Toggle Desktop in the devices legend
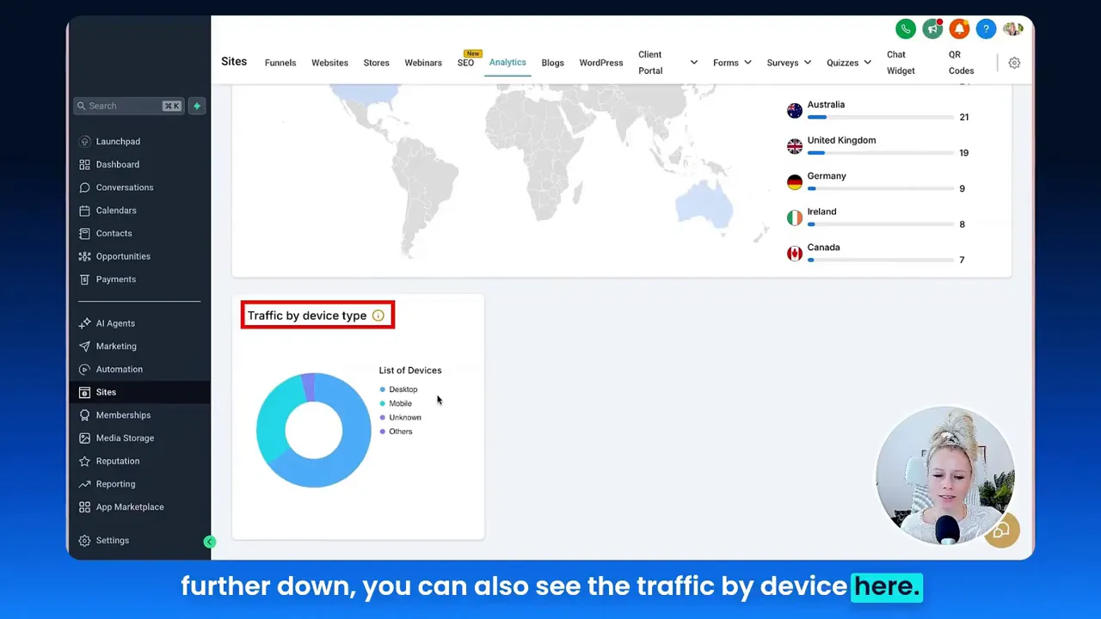 pyautogui.click(x=398, y=389)
